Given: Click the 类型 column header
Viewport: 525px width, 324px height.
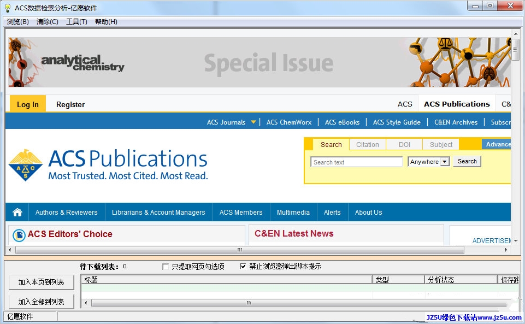Looking at the screenshot, I should (x=398, y=280).
